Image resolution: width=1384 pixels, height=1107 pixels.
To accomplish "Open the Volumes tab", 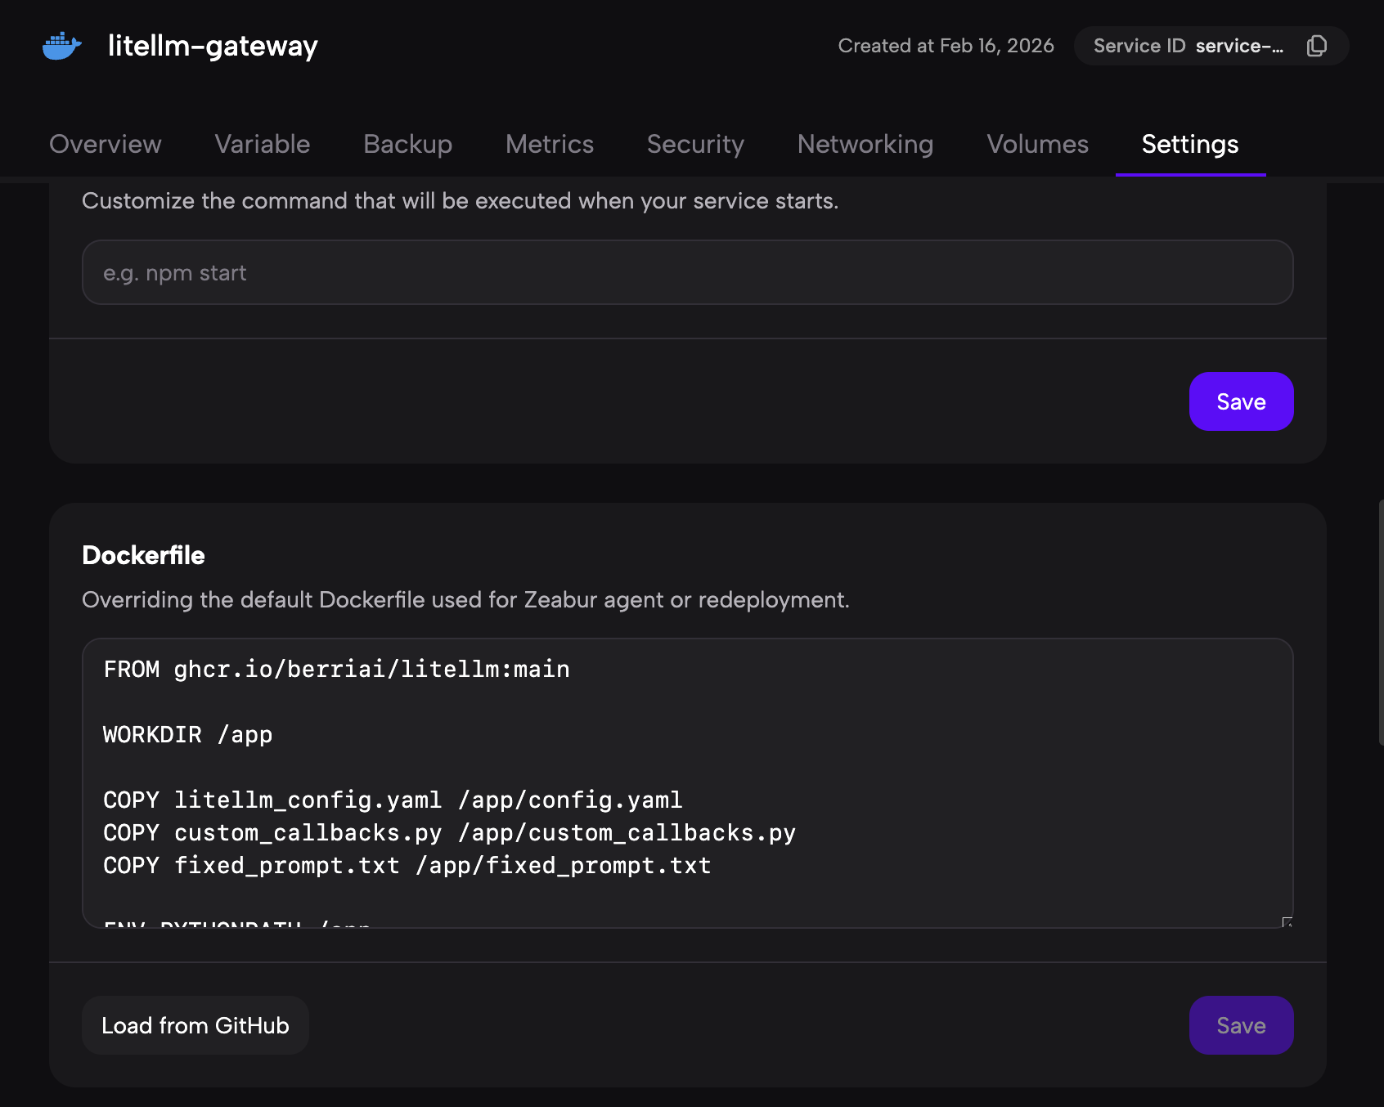I will [1038, 144].
